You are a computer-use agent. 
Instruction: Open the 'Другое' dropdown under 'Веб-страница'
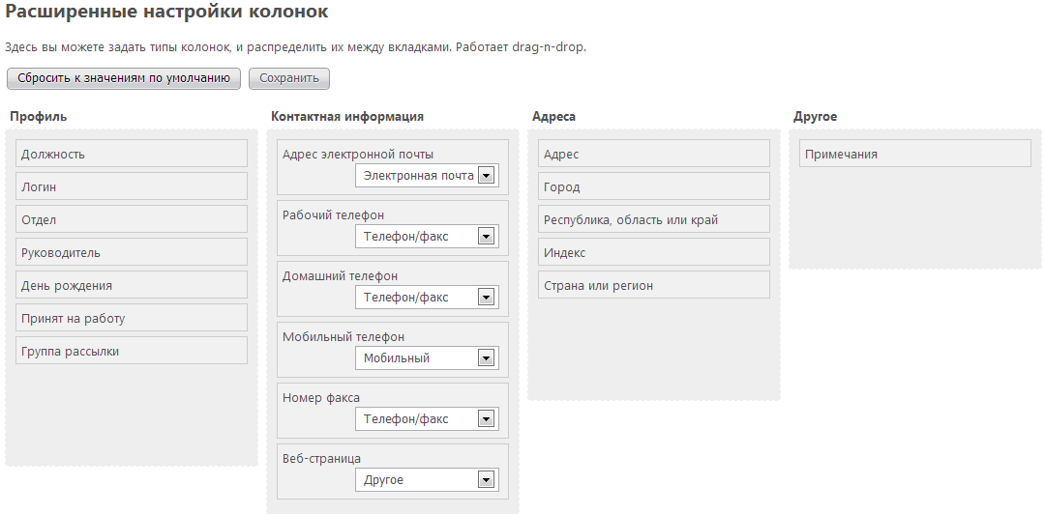pyautogui.click(x=427, y=480)
